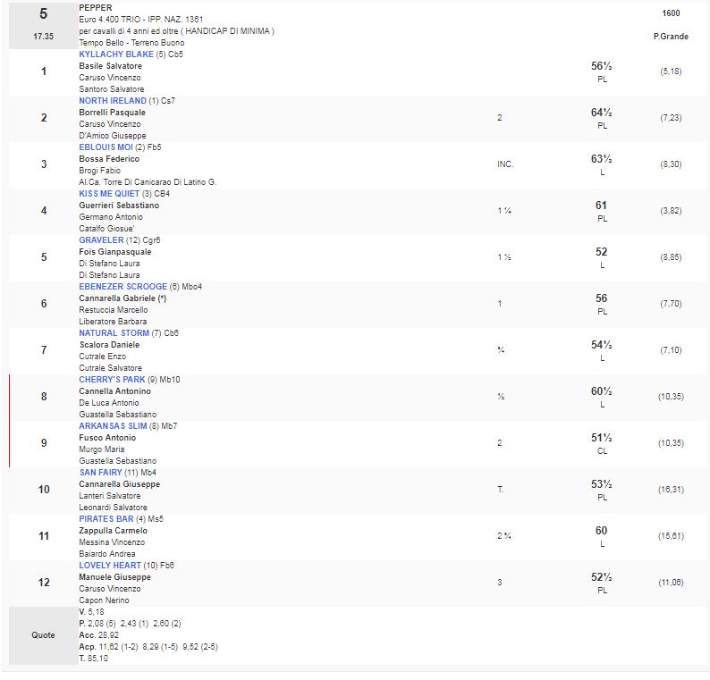Open the ARKANSAS SLIM horse link
The height and width of the screenshot is (680, 710).
114,426
